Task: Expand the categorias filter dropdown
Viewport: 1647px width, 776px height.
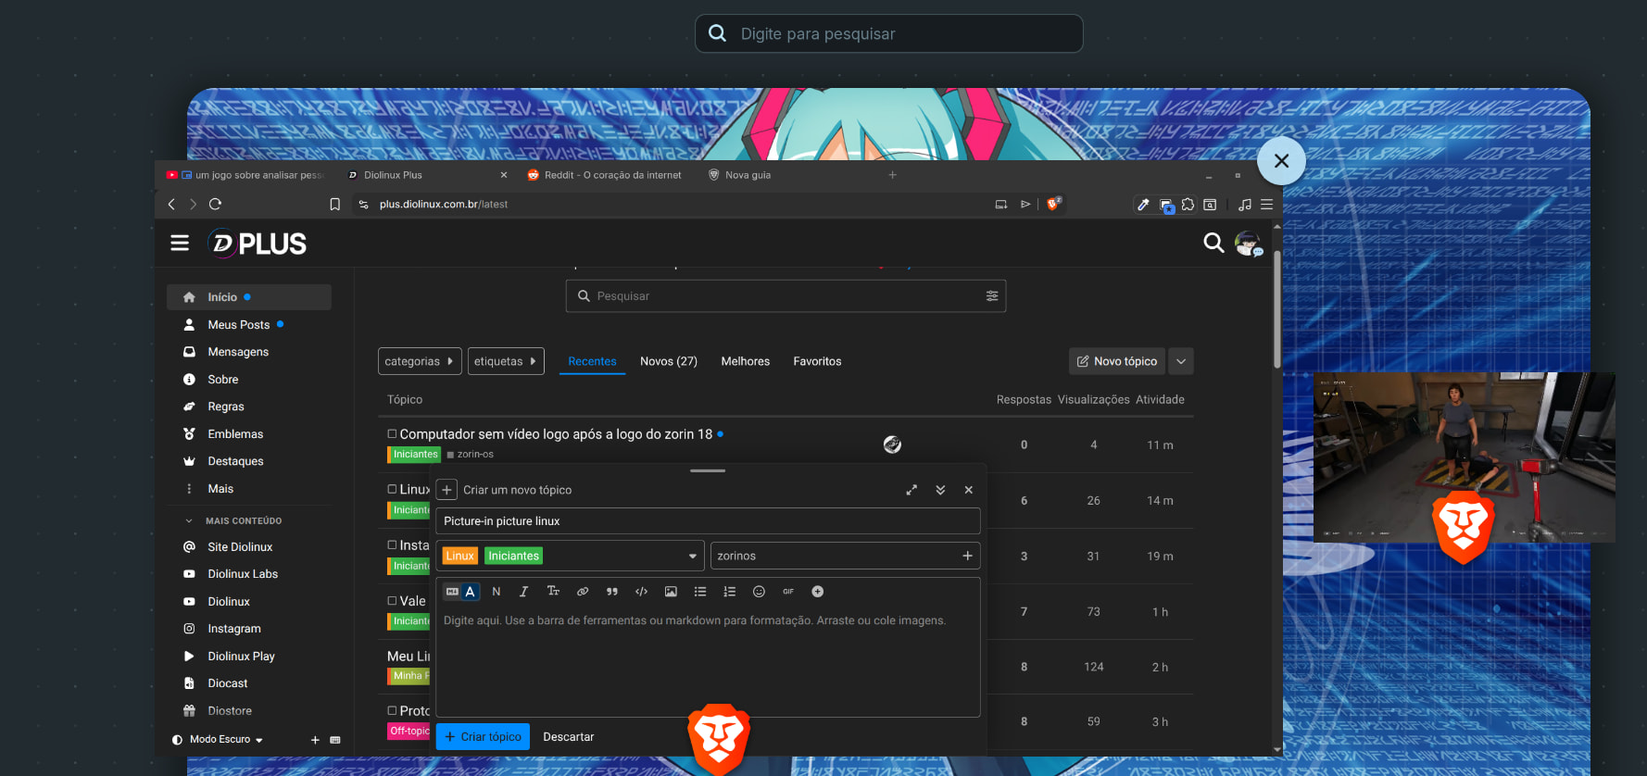Action: [x=419, y=361]
